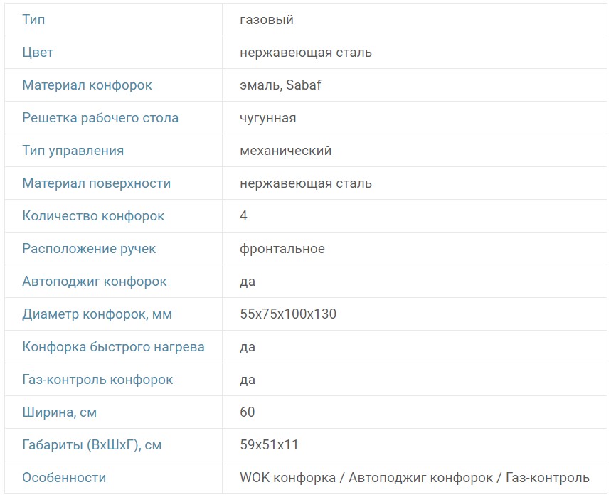Click the '59x51x11' dimensions value

(x=269, y=445)
